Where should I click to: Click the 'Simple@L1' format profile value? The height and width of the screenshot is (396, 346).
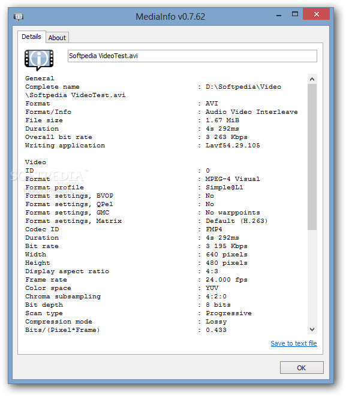224,188
